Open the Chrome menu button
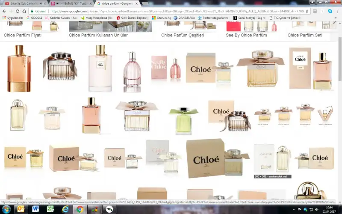Viewport: 342px width, 214px height. point(338,11)
